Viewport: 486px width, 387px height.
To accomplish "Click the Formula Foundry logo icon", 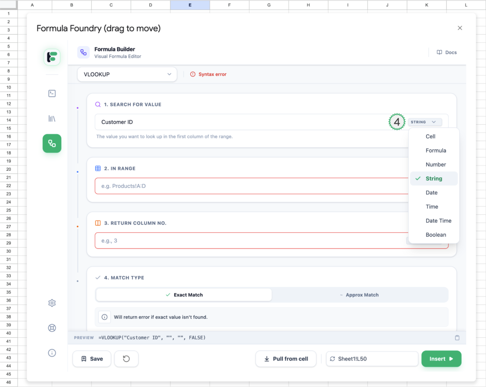I will point(52,57).
